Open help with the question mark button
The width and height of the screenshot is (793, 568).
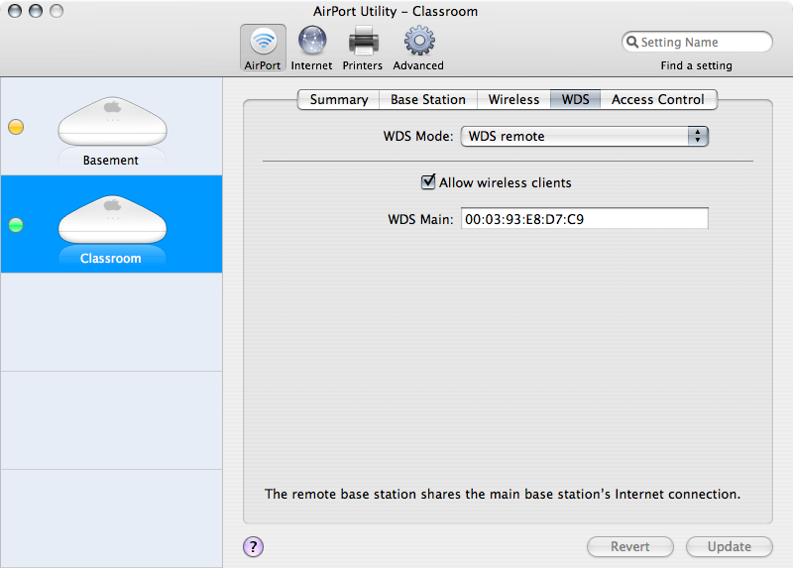click(x=253, y=546)
